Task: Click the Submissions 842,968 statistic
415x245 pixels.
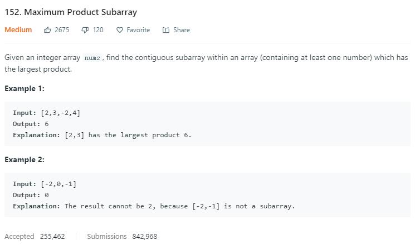Action: tap(122, 236)
